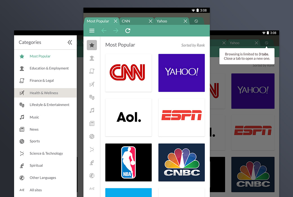
Task: Close the CNN tab
Action: [150, 21]
